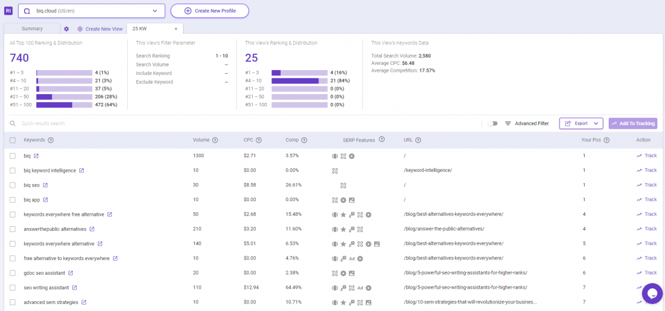Open external link for 'seo writing assistant'
The width and height of the screenshot is (665, 311).
pos(74,288)
